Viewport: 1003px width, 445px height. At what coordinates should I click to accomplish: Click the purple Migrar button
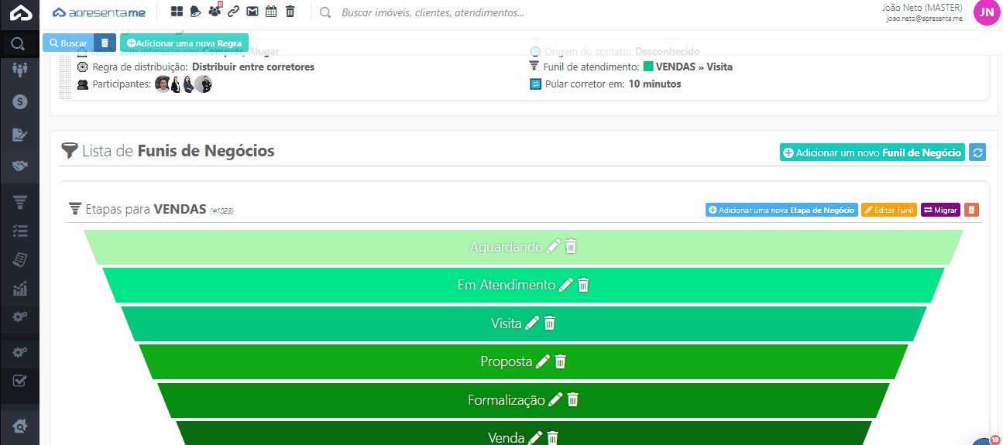point(940,210)
